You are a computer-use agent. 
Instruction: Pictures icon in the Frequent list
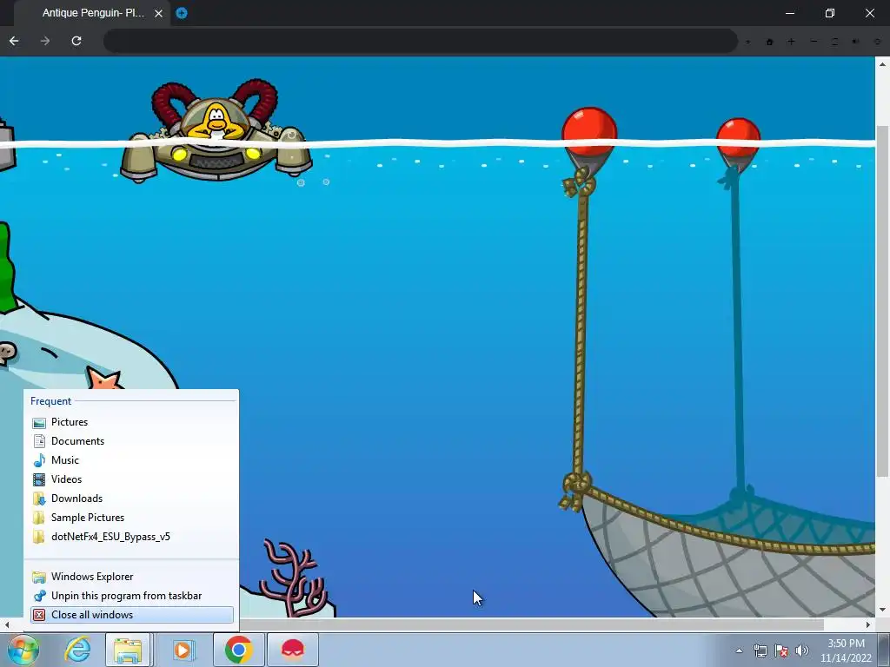[x=39, y=423]
